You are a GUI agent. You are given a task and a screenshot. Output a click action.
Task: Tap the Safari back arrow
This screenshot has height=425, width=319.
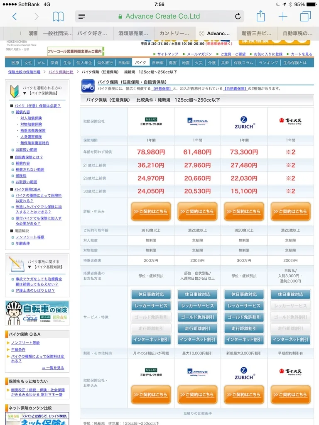(15, 17)
